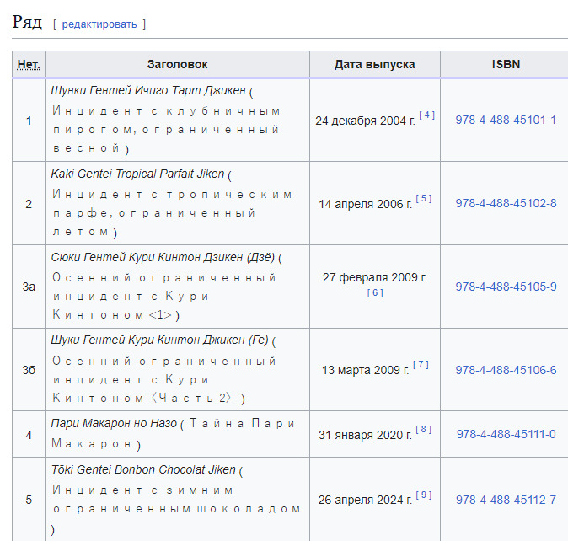Follow footnote reference [6]
Screen dimensions: 568x541
coord(375,293)
